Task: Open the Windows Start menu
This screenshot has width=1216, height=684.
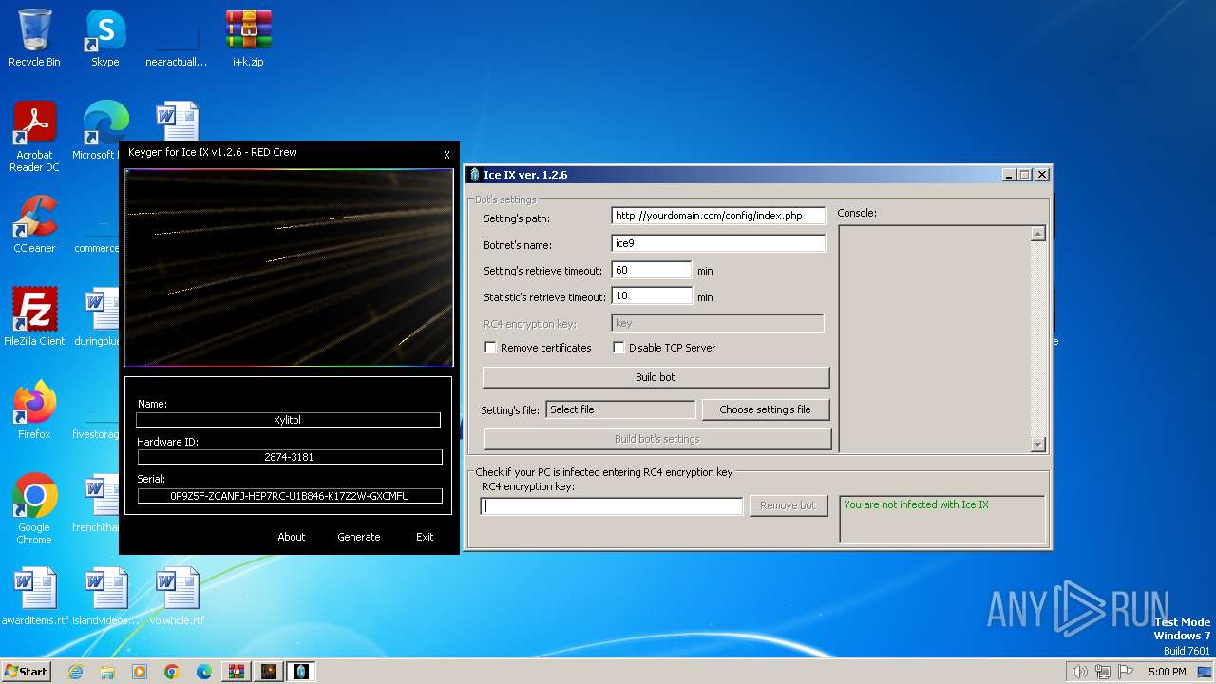Action: tap(27, 672)
